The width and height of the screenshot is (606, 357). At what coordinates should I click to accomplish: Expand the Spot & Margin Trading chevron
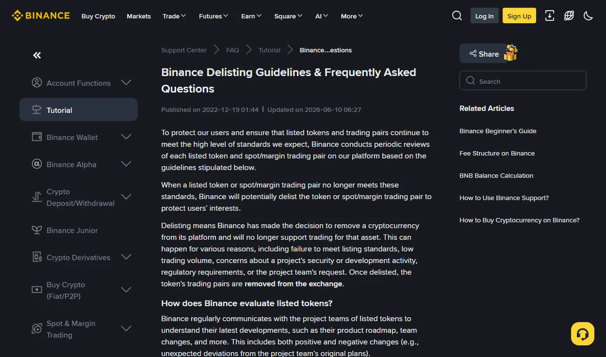tap(126, 329)
